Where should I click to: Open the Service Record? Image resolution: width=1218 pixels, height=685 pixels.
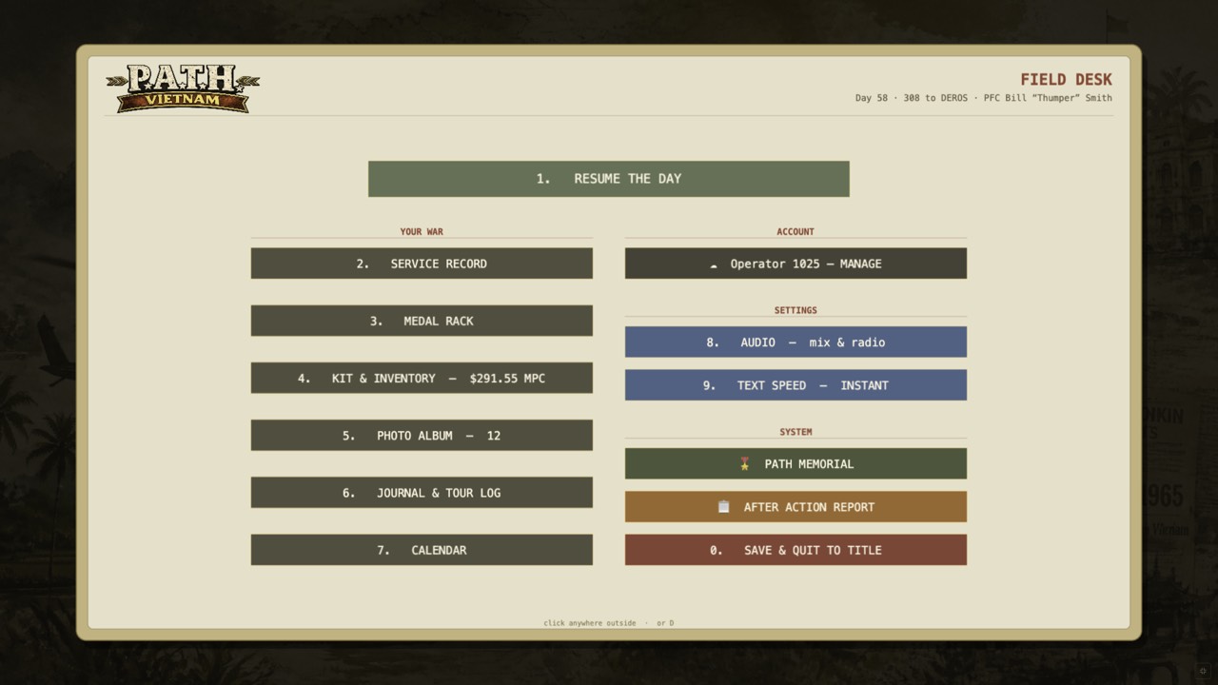[422, 264]
